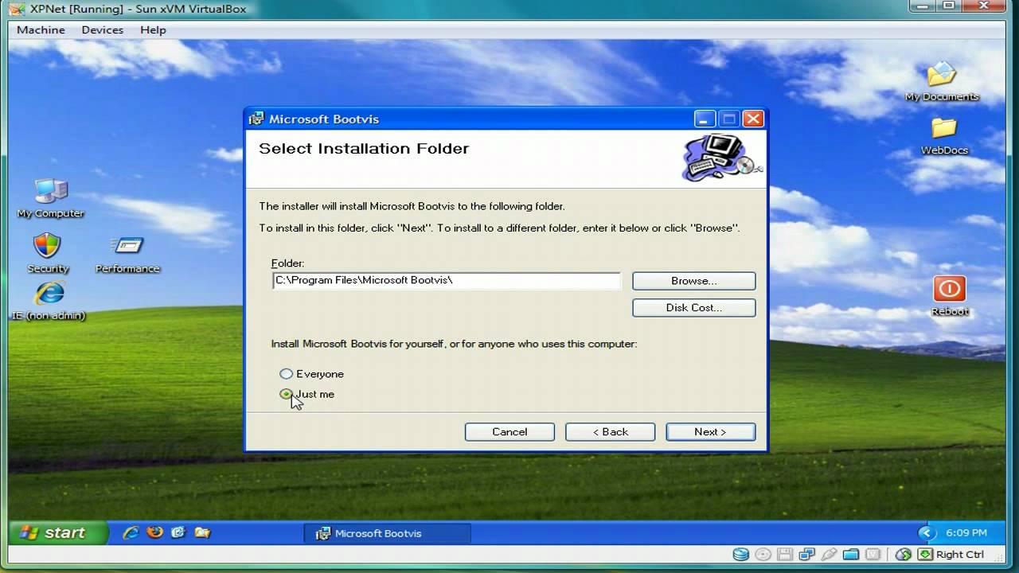Open the Help menu
Viewport: 1019px width, 573px height.
(153, 29)
